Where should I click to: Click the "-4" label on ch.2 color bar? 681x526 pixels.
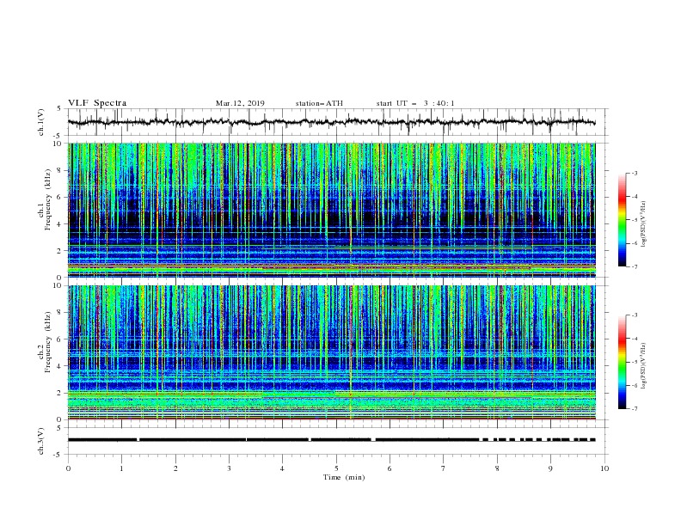[634, 339]
